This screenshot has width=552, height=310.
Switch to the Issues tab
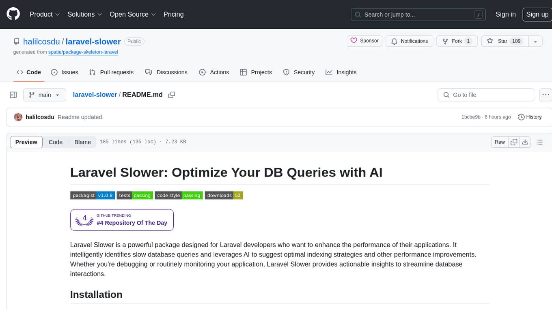65,72
